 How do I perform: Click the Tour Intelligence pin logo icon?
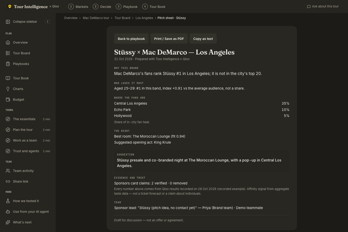point(9,6)
